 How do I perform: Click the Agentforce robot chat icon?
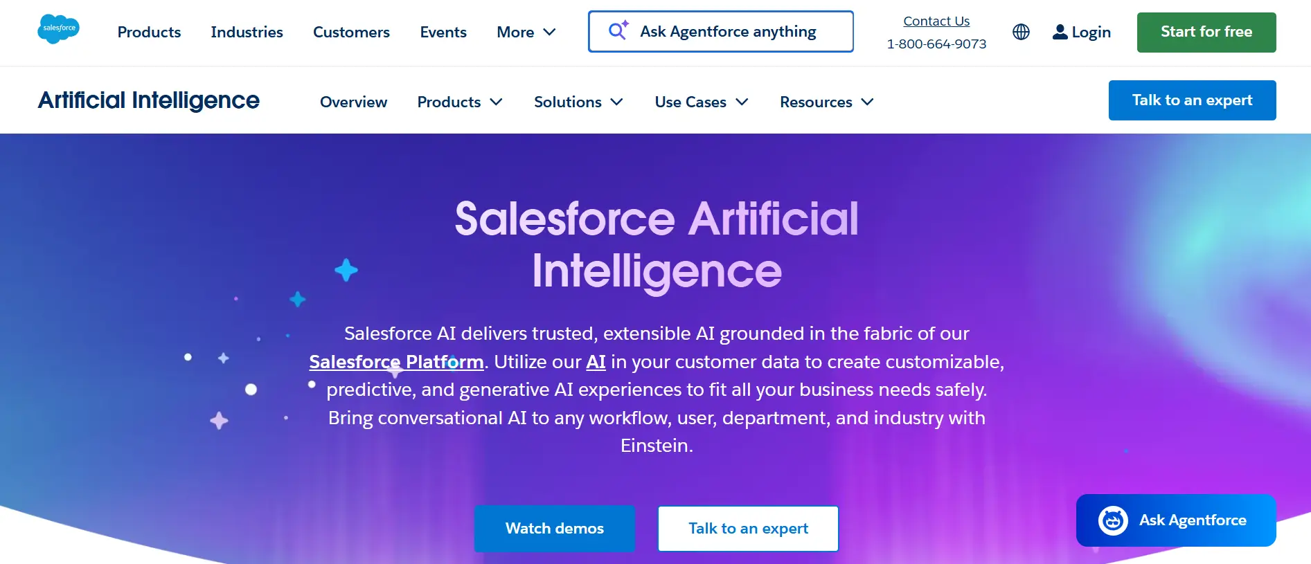coord(1113,520)
